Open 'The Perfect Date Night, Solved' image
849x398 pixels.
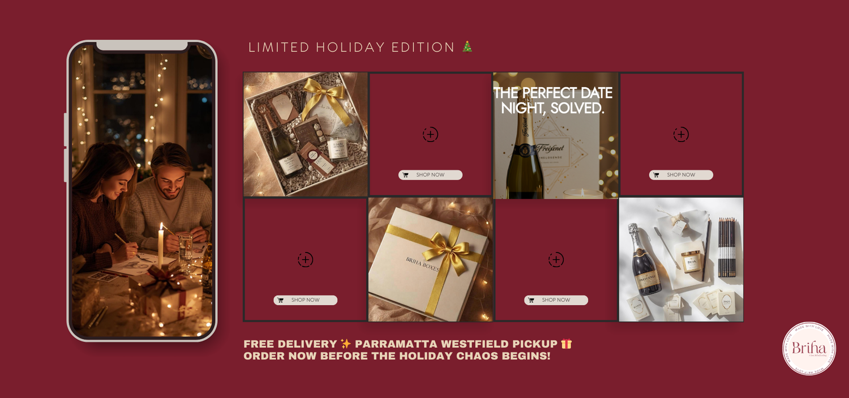[x=556, y=135]
